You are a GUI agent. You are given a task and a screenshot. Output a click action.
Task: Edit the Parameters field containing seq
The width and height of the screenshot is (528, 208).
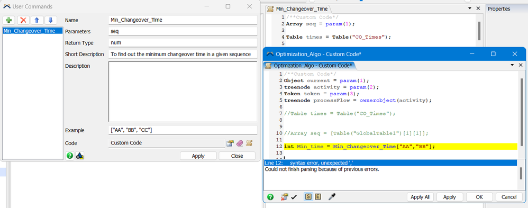[183, 31]
